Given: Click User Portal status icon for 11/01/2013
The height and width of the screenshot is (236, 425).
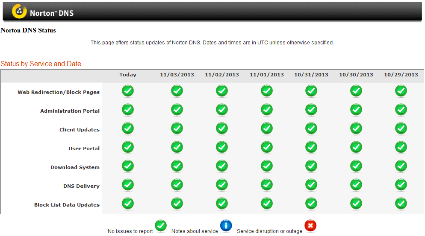Looking at the screenshot, I should [x=267, y=148].
